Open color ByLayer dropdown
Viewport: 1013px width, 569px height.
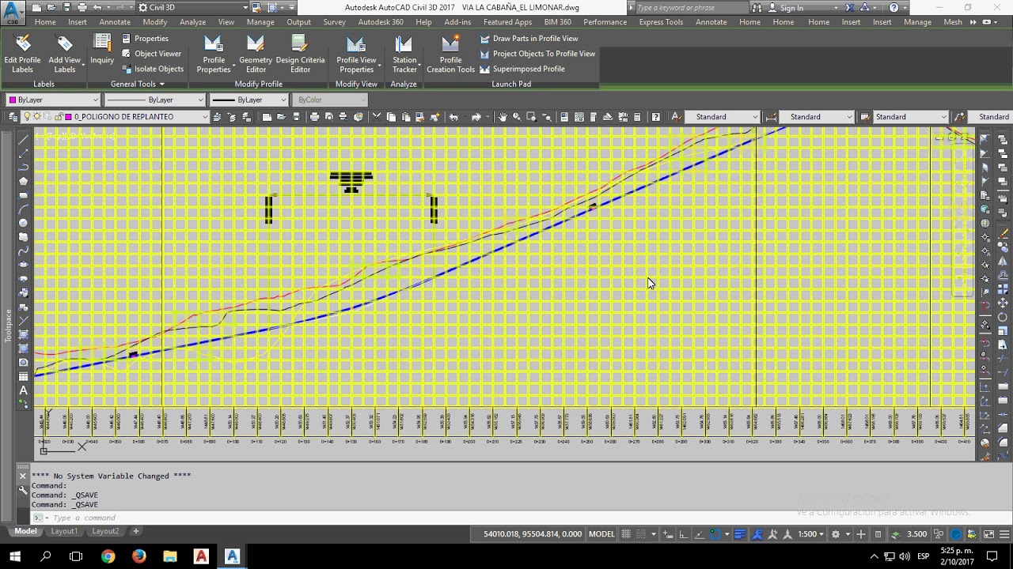53,100
